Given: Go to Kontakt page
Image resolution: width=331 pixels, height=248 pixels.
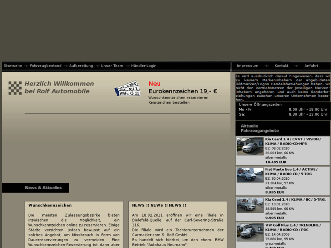Looking at the screenshot, I should 281,66.
